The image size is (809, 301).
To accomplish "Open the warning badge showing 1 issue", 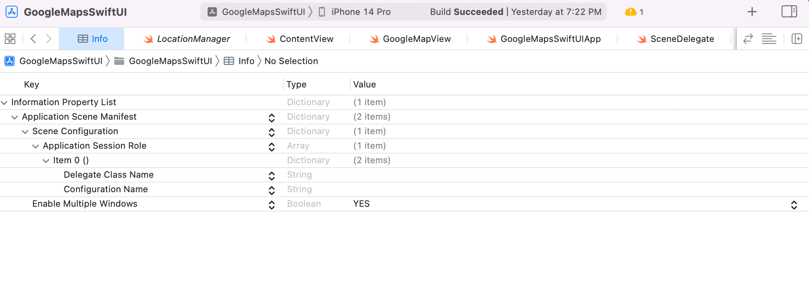I will 631,12.
